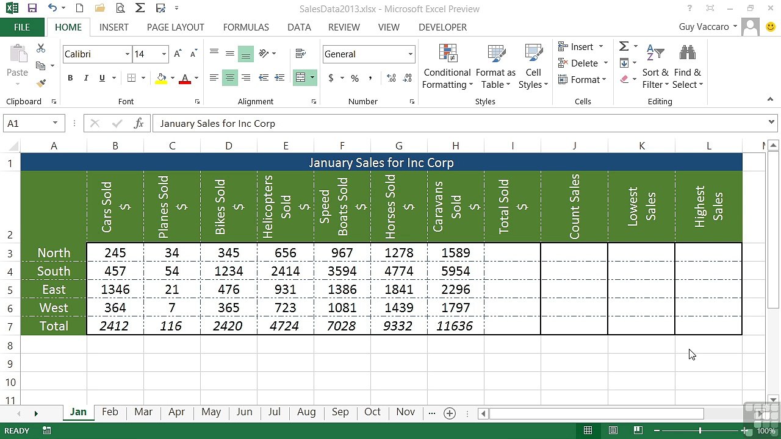The image size is (781, 439).
Task: Switch to Page Layout view in the status bar
Action: coord(613,430)
